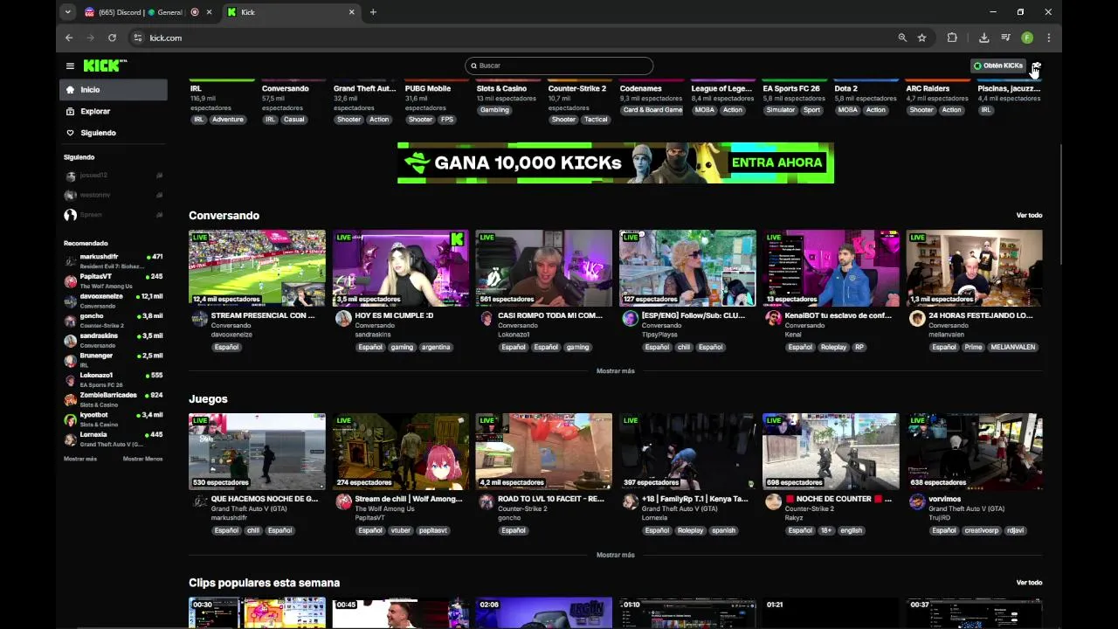
Task: Click the MELIANVALEN tag
Action: [1013, 347]
